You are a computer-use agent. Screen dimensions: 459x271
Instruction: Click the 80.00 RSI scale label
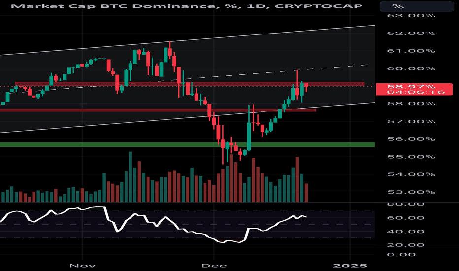pos(405,204)
